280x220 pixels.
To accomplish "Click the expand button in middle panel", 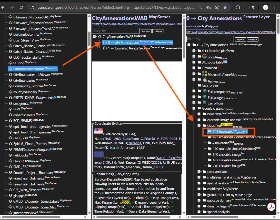I will 146,31.
